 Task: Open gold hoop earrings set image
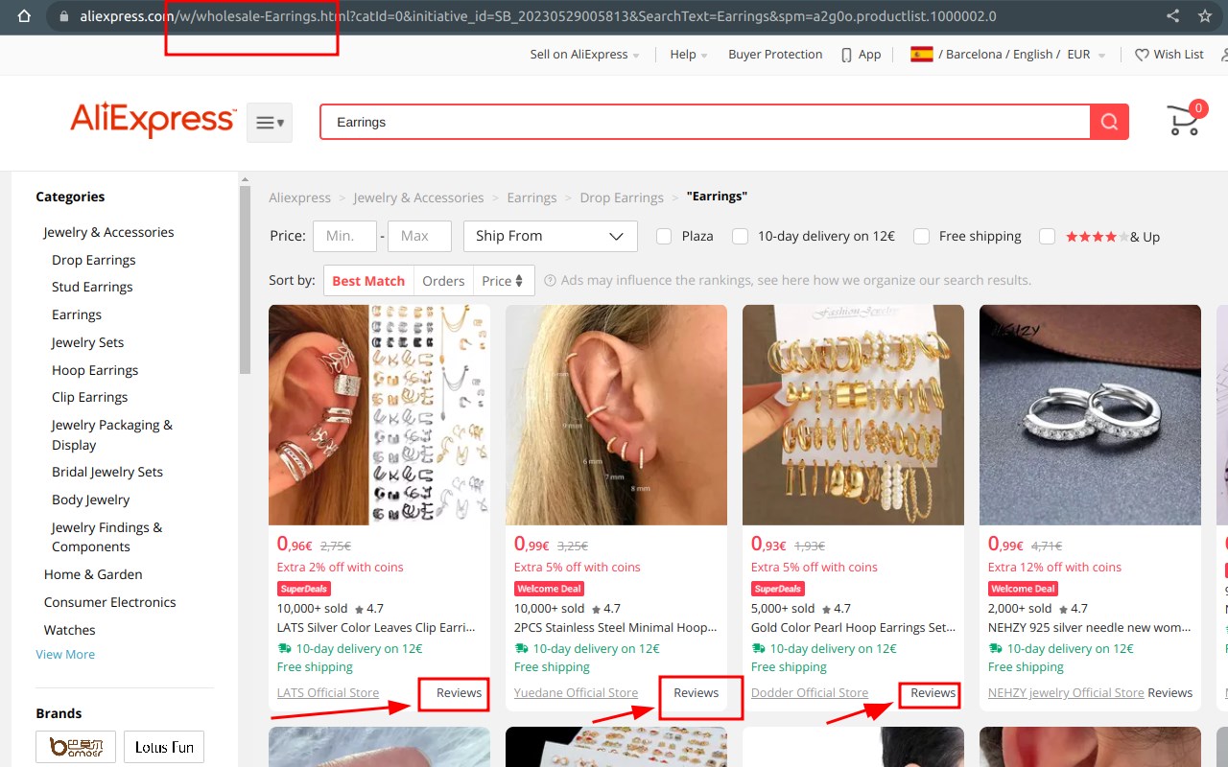[853, 415]
